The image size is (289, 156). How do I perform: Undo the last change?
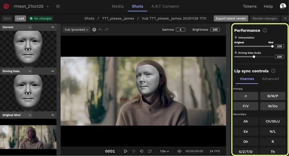[x=101, y=30]
